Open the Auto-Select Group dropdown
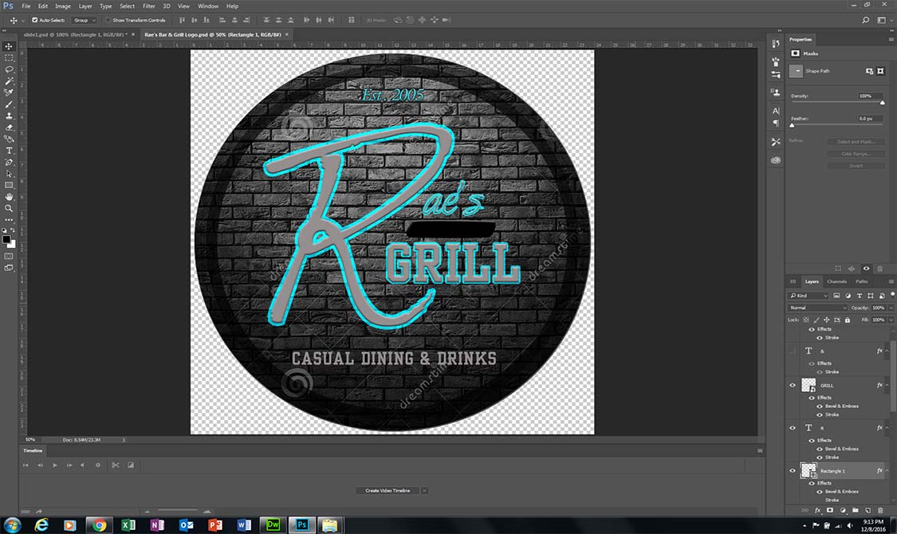Viewport: 897px width, 534px height. (x=84, y=20)
